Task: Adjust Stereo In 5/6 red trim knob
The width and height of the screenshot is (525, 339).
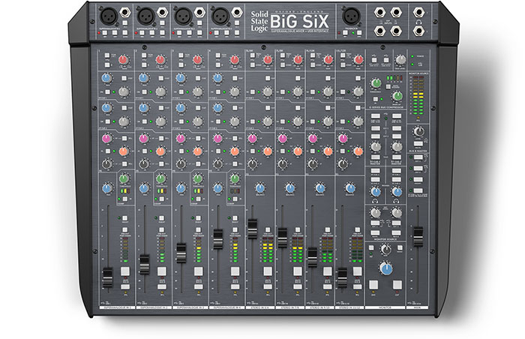Action: tap(267, 60)
